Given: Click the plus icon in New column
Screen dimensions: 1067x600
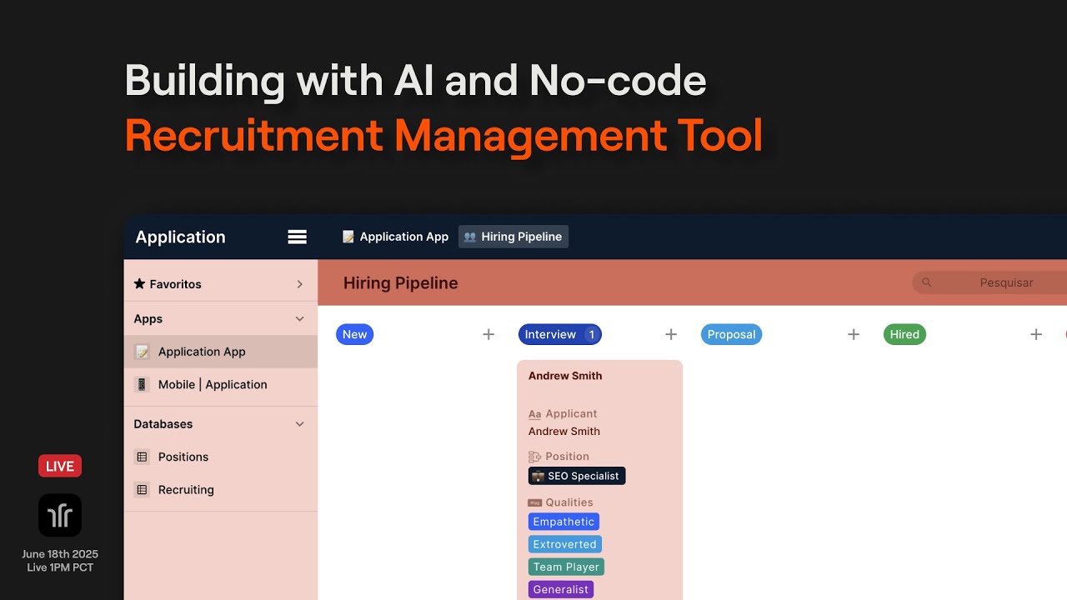Looking at the screenshot, I should pos(488,334).
